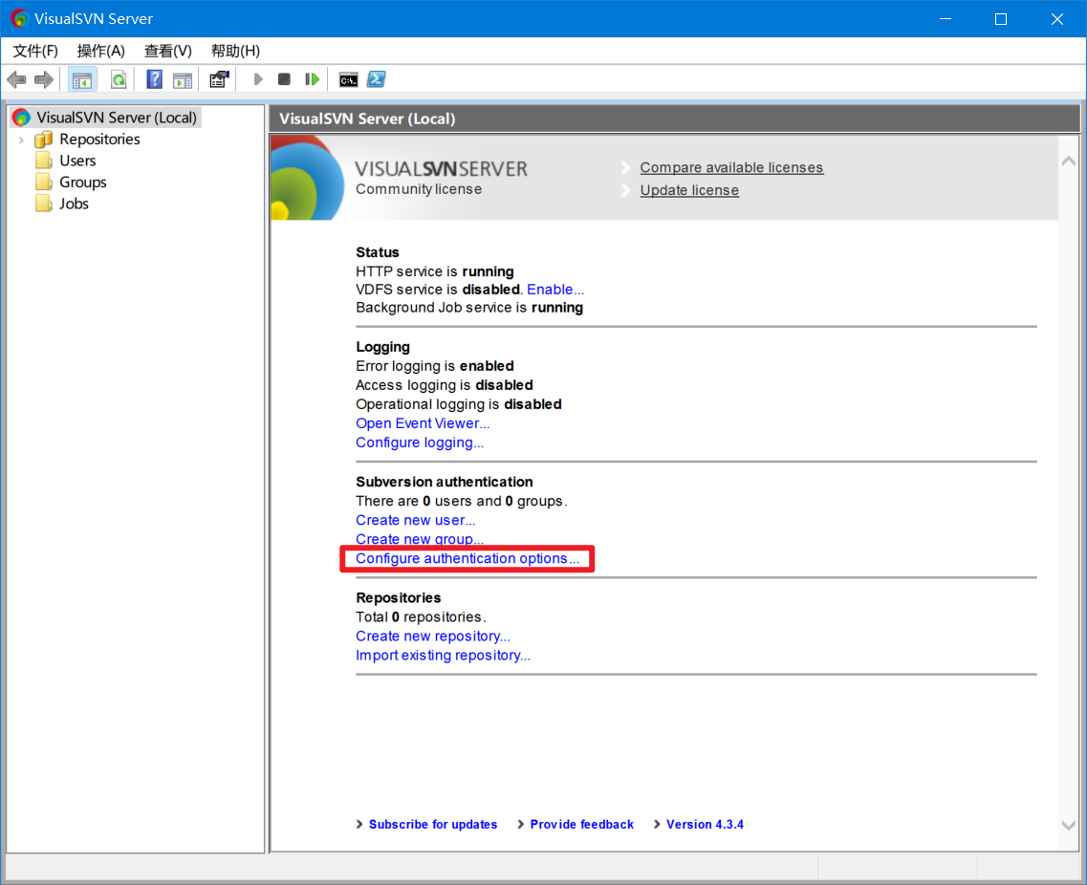This screenshot has height=885, width=1087.
Task: Click Version 4.3.4 link
Action: 705,825
